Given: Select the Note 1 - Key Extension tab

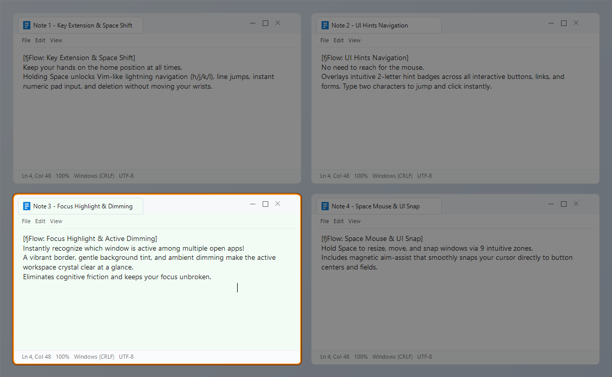Looking at the screenshot, I should (81, 25).
